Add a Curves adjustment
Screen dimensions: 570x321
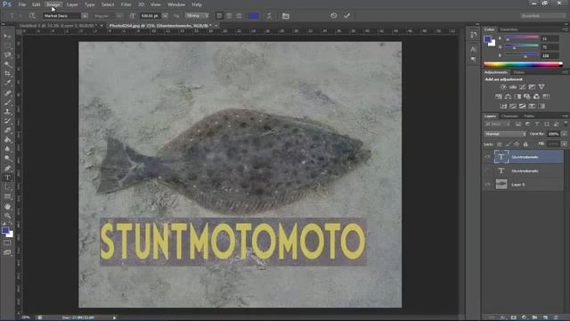[x=523, y=87]
